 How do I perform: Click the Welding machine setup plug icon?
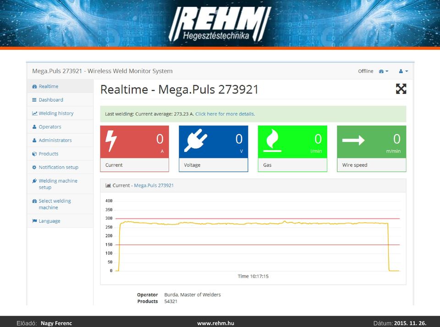click(34, 180)
